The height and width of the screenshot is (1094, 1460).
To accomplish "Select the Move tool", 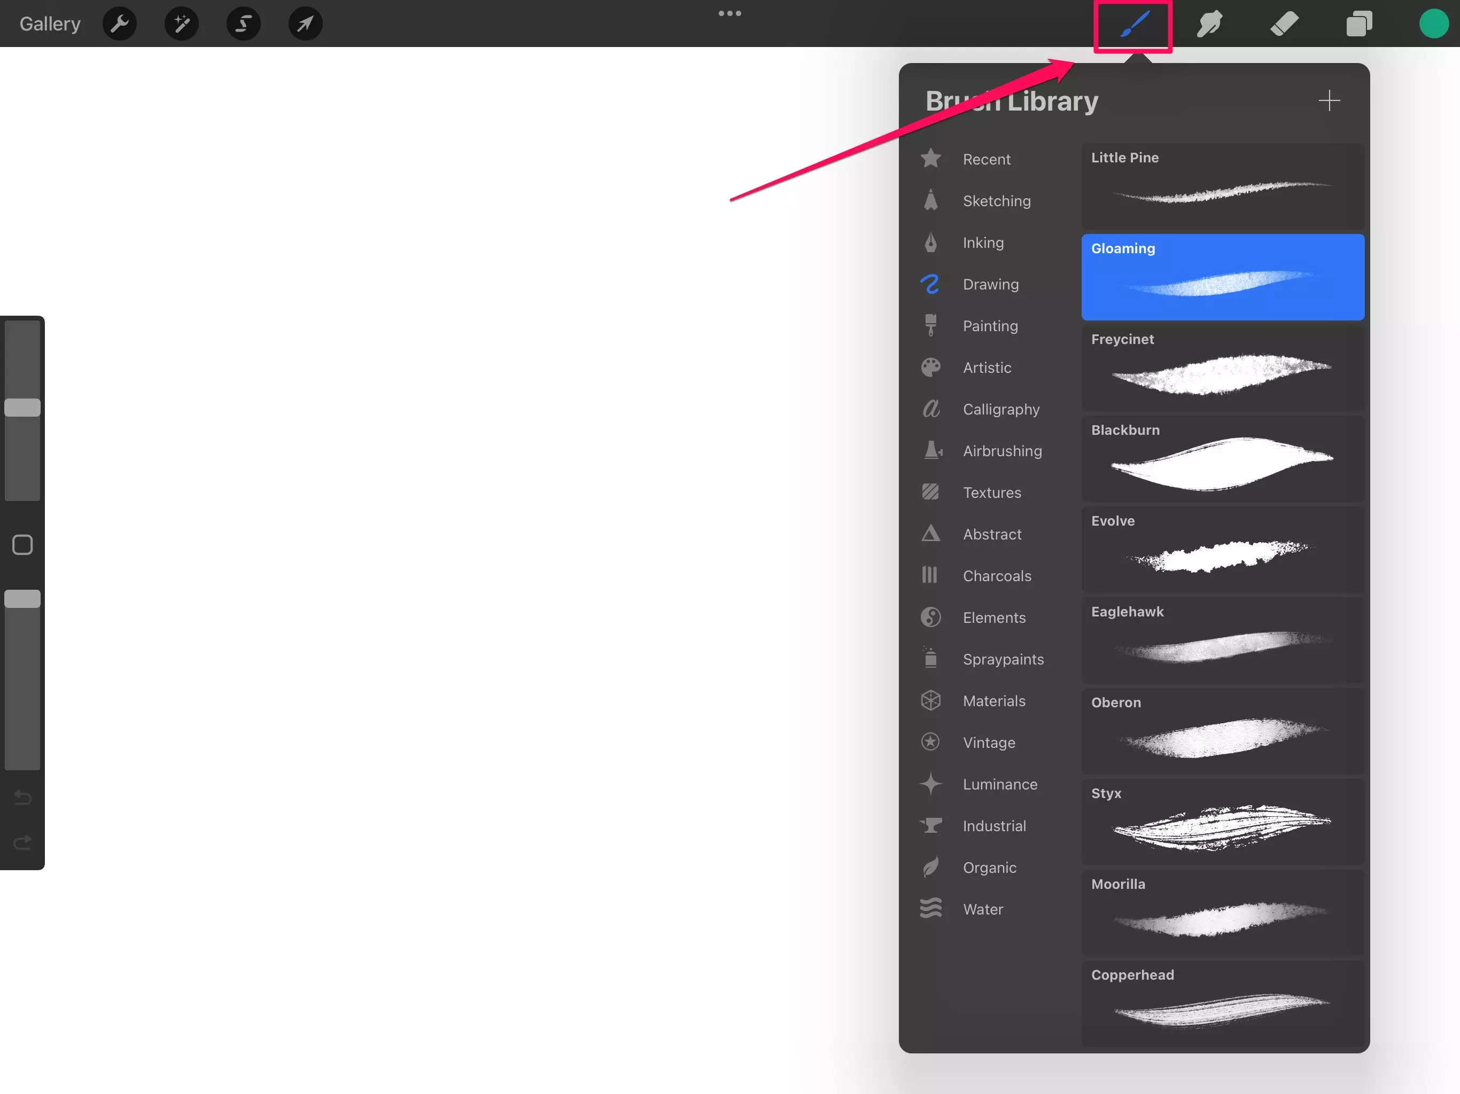I will (x=305, y=23).
